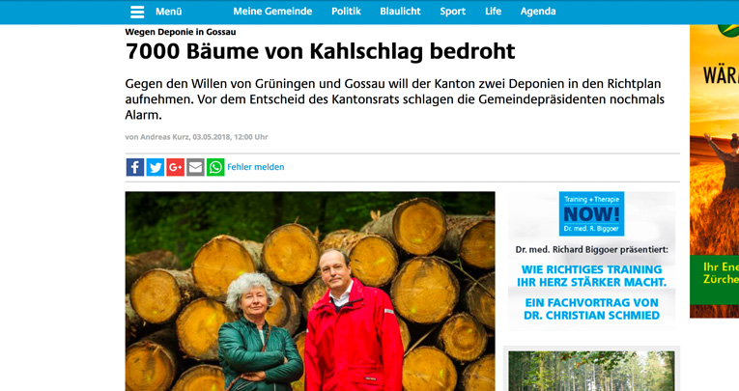Click the headline 7000 Bäume von Kahlschlag bedroht
The image size is (739, 391).
[x=320, y=51]
